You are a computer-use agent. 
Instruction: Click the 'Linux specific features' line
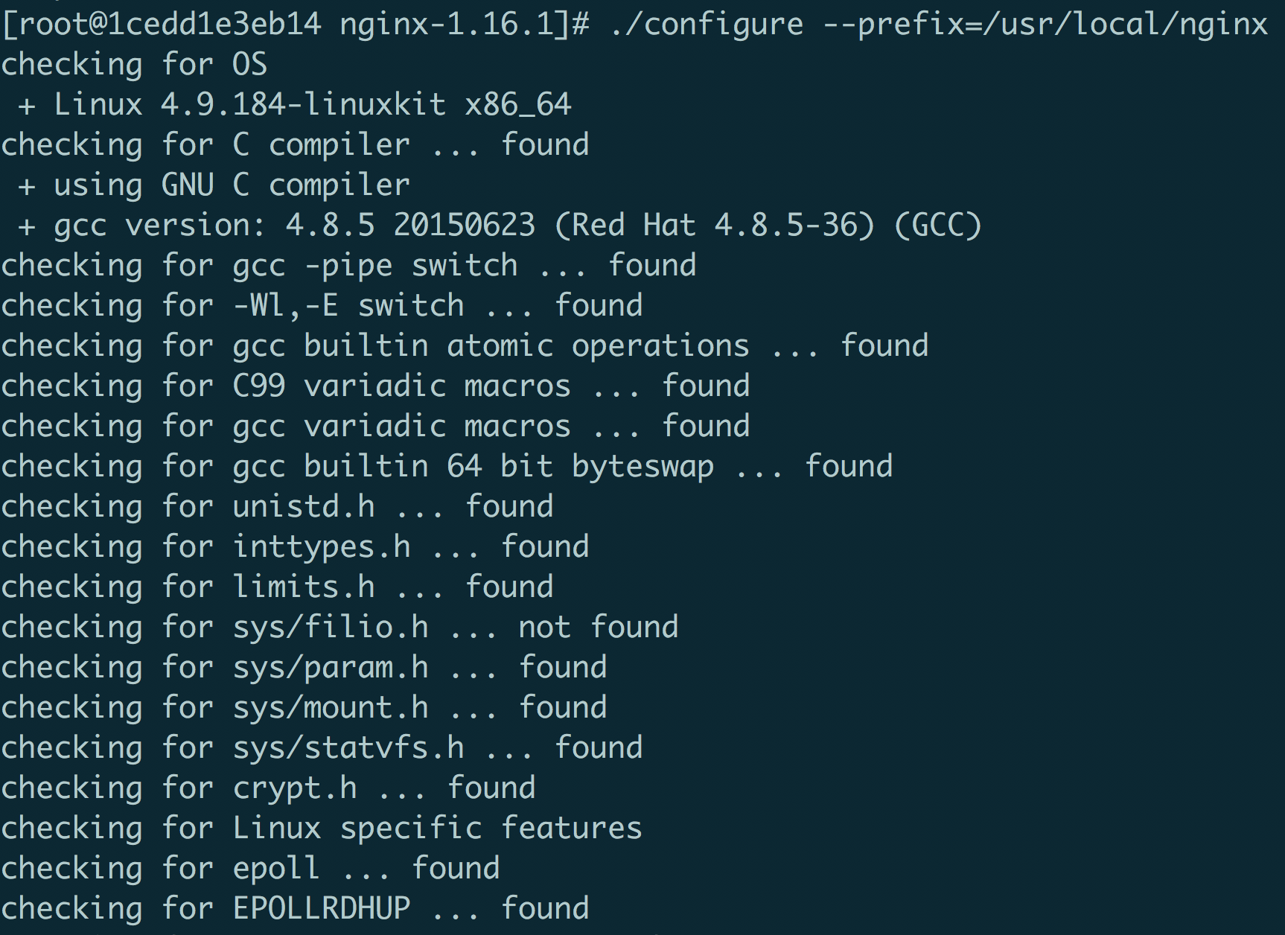pyautogui.click(x=322, y=828)
